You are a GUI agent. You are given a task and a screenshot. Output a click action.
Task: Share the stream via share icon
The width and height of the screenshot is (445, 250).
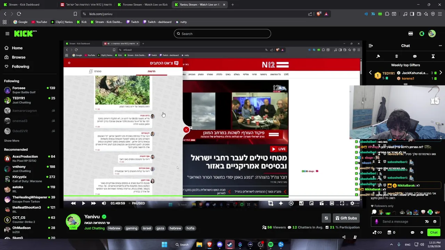click(x=344, y=237)
